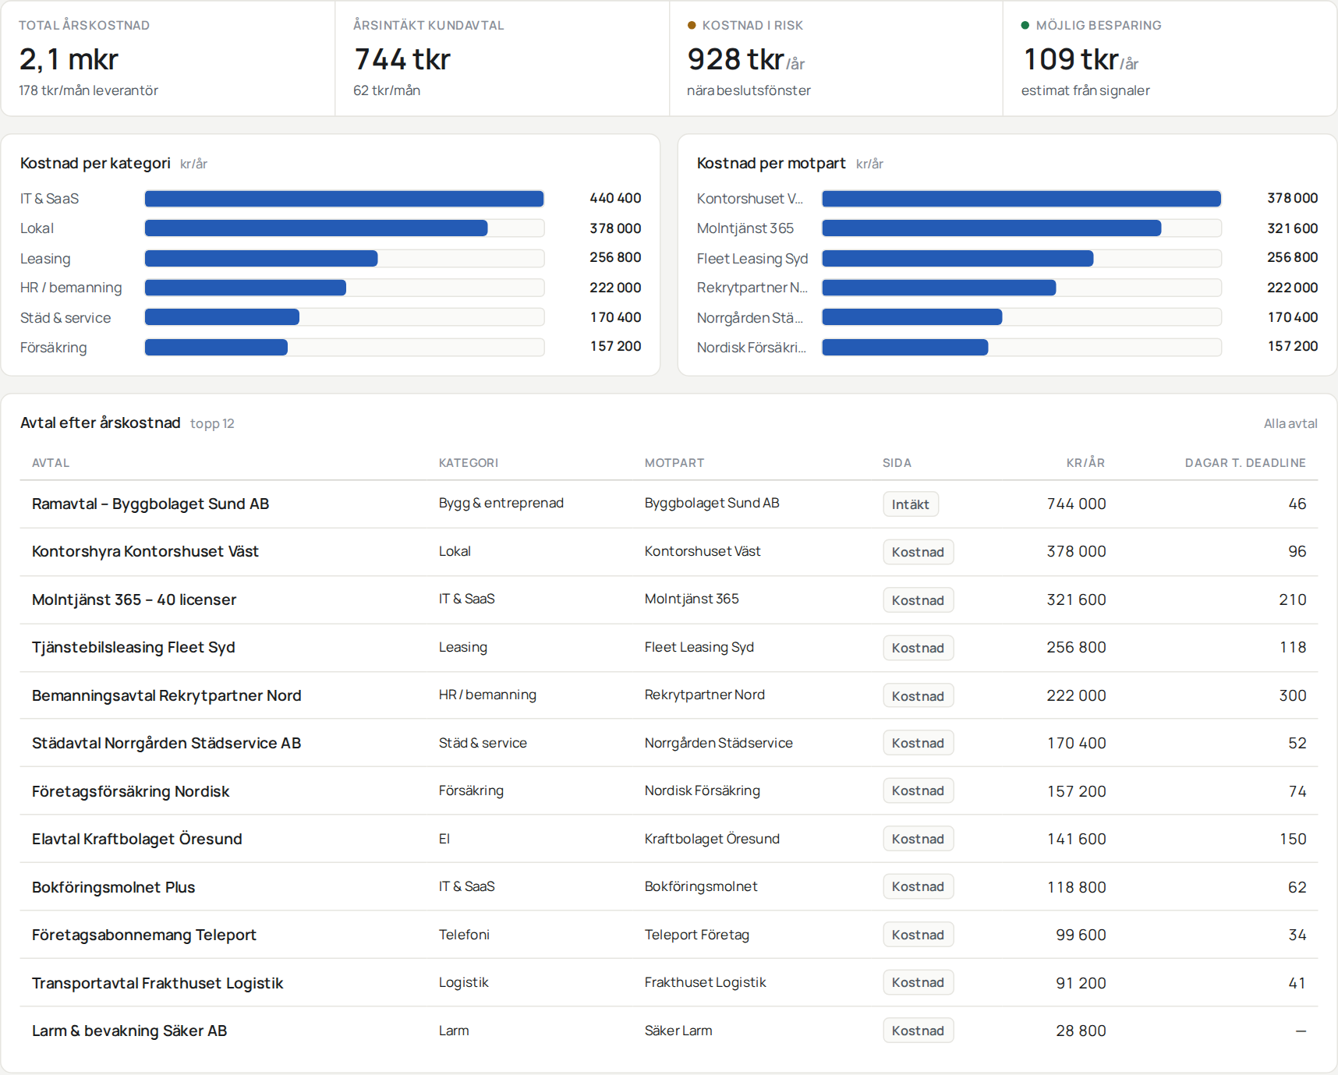Screen dimensions: 1338x1075
Task: Sort table by the MOTPART column header
Action: [674, 463]
